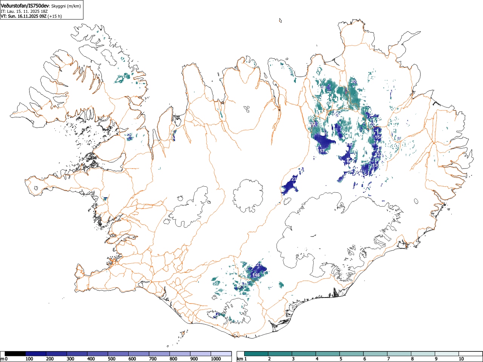483x362 pixels.
Task: Click the '92' value label in the northeast
Action: point(313,124)
